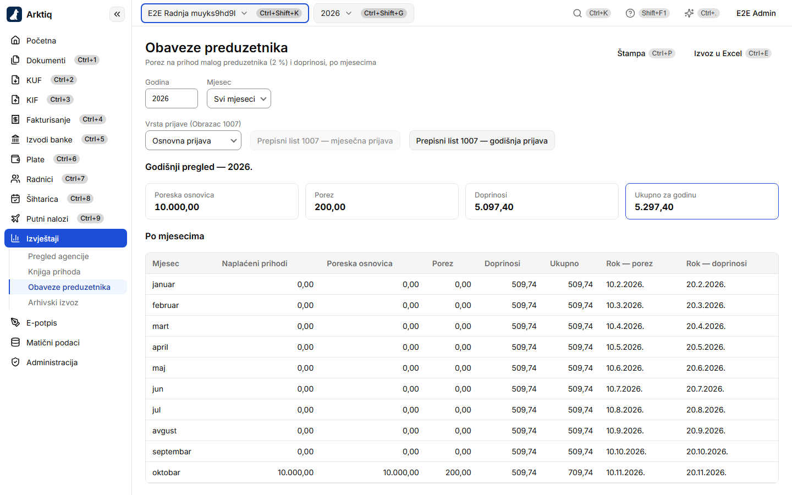Click 'Prepisni list 1007 — godišnja prijava' button
Image resolution: width=792 pixels, height=495 pixels.
(482, 140)
